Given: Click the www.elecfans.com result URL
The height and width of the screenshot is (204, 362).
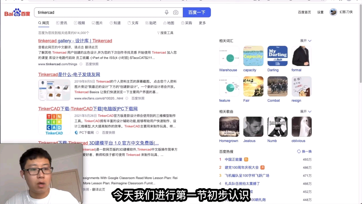Looking at the screenshot, I should (x=99, y=98).
